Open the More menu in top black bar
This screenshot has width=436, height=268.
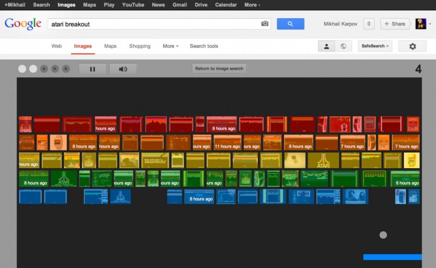click(252, 5)
